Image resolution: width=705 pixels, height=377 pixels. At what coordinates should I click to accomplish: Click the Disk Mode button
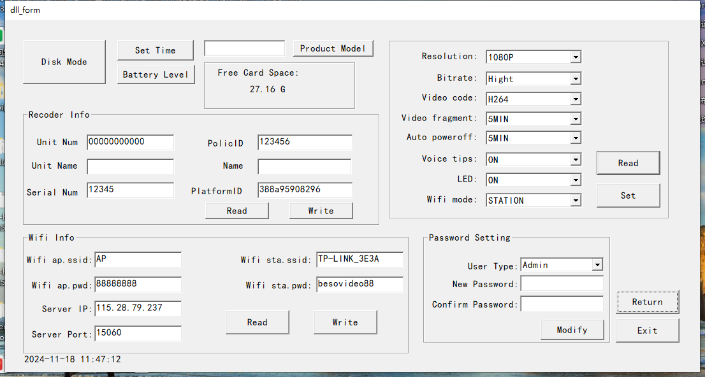tap(64, 62)
